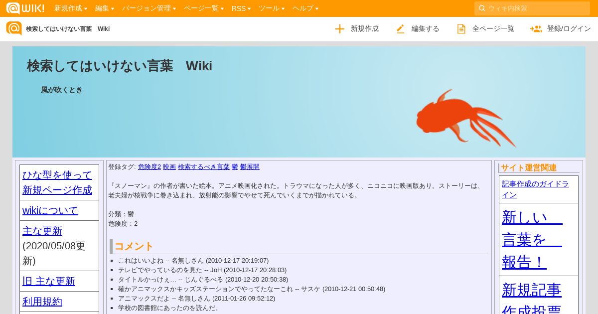598x314 pixels.
Task: Click the 登録/ログイン label in the toolbar
Action: [569, 29]
